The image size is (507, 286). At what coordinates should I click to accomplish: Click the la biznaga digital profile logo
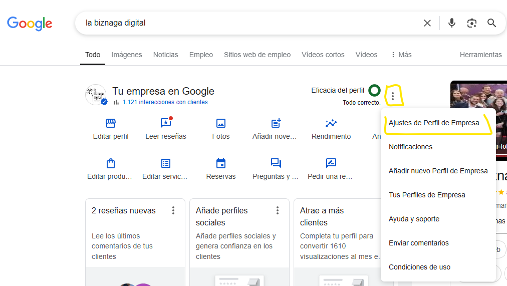pyautogui.click(x=96, y=95)
